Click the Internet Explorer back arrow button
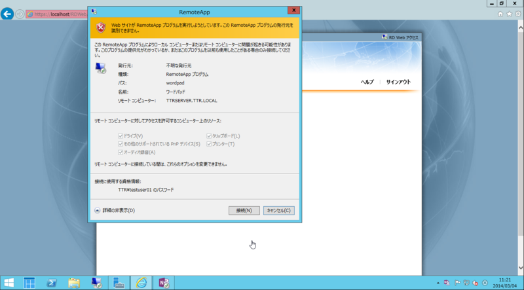524x290 pixels. point(7,14)
